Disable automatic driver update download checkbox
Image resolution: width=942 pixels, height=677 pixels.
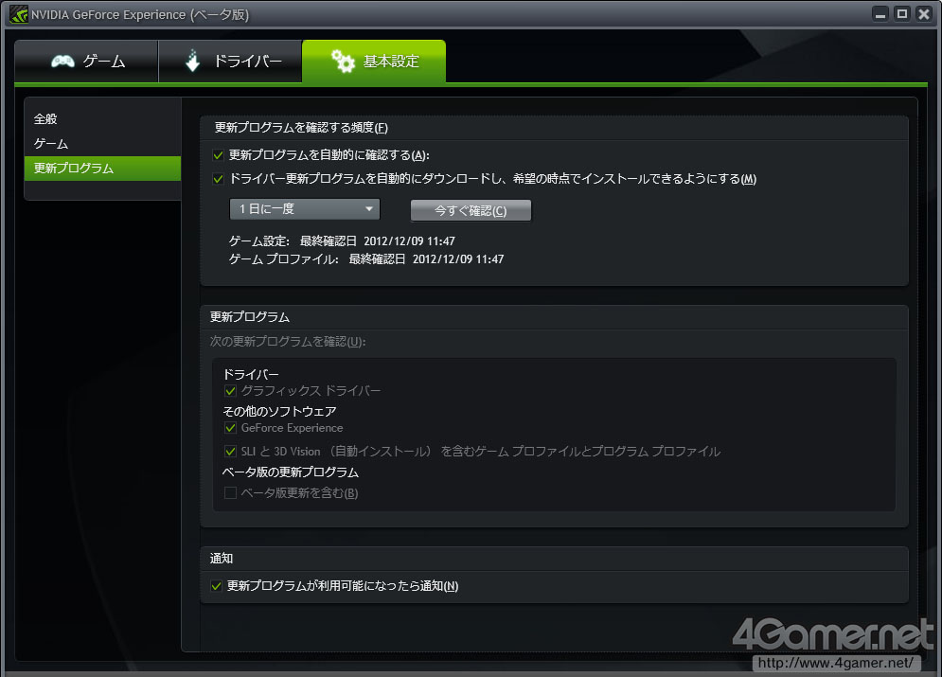[x=218, y=179]
